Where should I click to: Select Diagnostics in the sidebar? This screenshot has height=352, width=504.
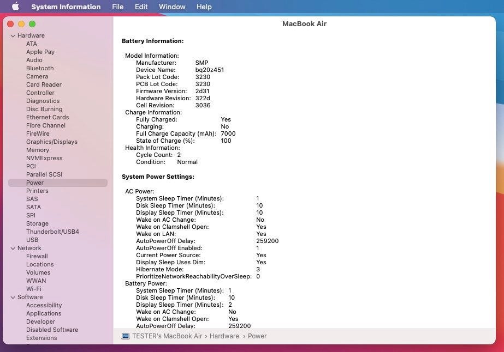pyautogui.click(x=43, y=101)
